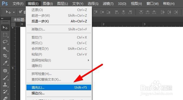Click align right edges icon

click(x=130, y=12)
